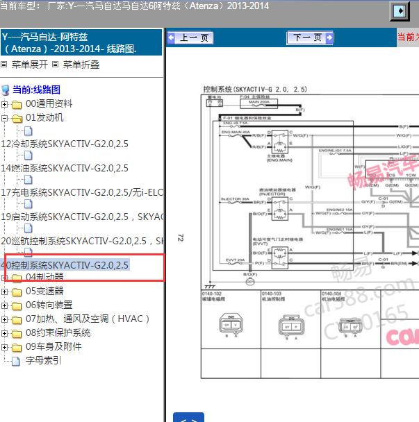Viewport: 419px width, 422px height.
Task: Click the 06转向装置 folder icon
Action: click(x=17, y=305)
